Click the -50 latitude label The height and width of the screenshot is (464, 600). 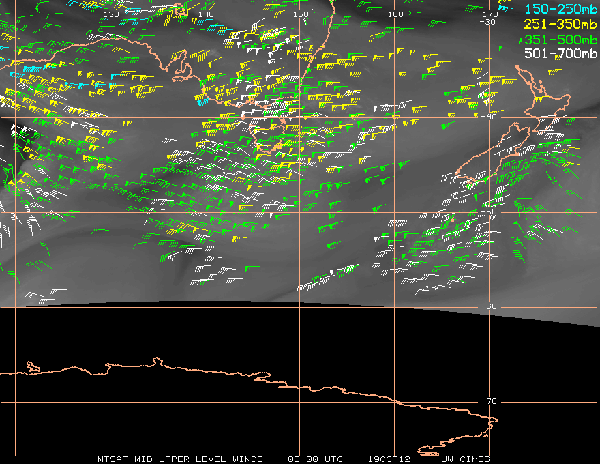(489, 212)
